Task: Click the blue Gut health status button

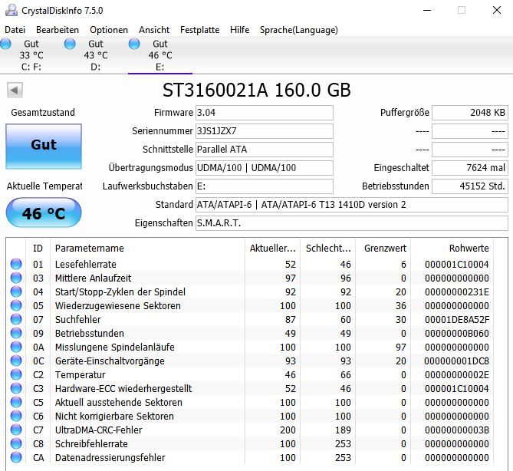Action: point(44,147)
